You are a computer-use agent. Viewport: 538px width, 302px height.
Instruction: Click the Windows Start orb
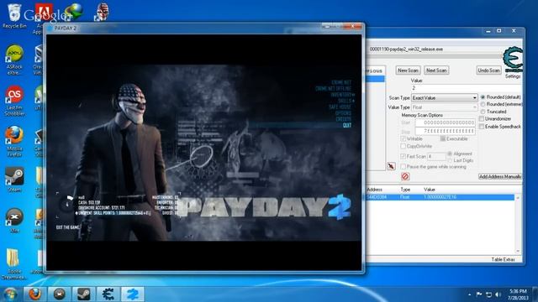coord(10,294)
